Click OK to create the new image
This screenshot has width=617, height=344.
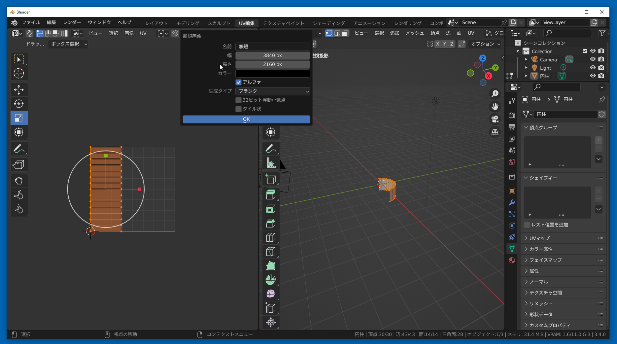[246, 119]
